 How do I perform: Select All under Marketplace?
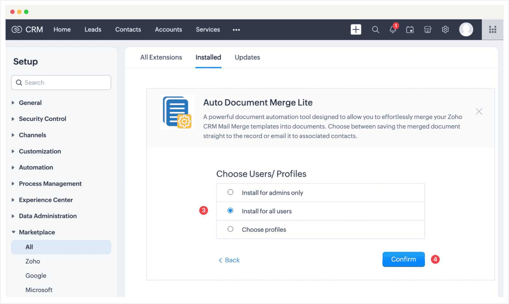(x=61, y=247)
